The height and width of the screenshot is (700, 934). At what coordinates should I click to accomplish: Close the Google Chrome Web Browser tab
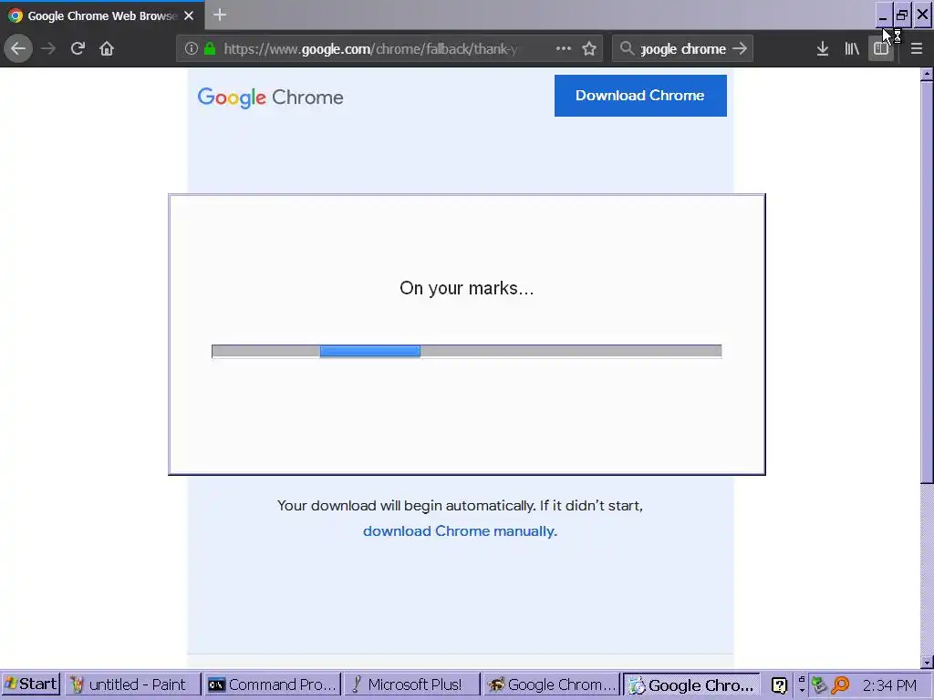coord(189,15)
